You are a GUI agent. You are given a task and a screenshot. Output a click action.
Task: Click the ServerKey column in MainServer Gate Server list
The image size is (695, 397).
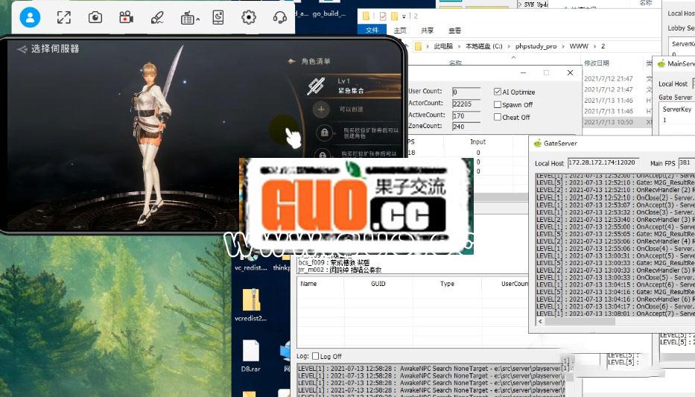[677, 109]
